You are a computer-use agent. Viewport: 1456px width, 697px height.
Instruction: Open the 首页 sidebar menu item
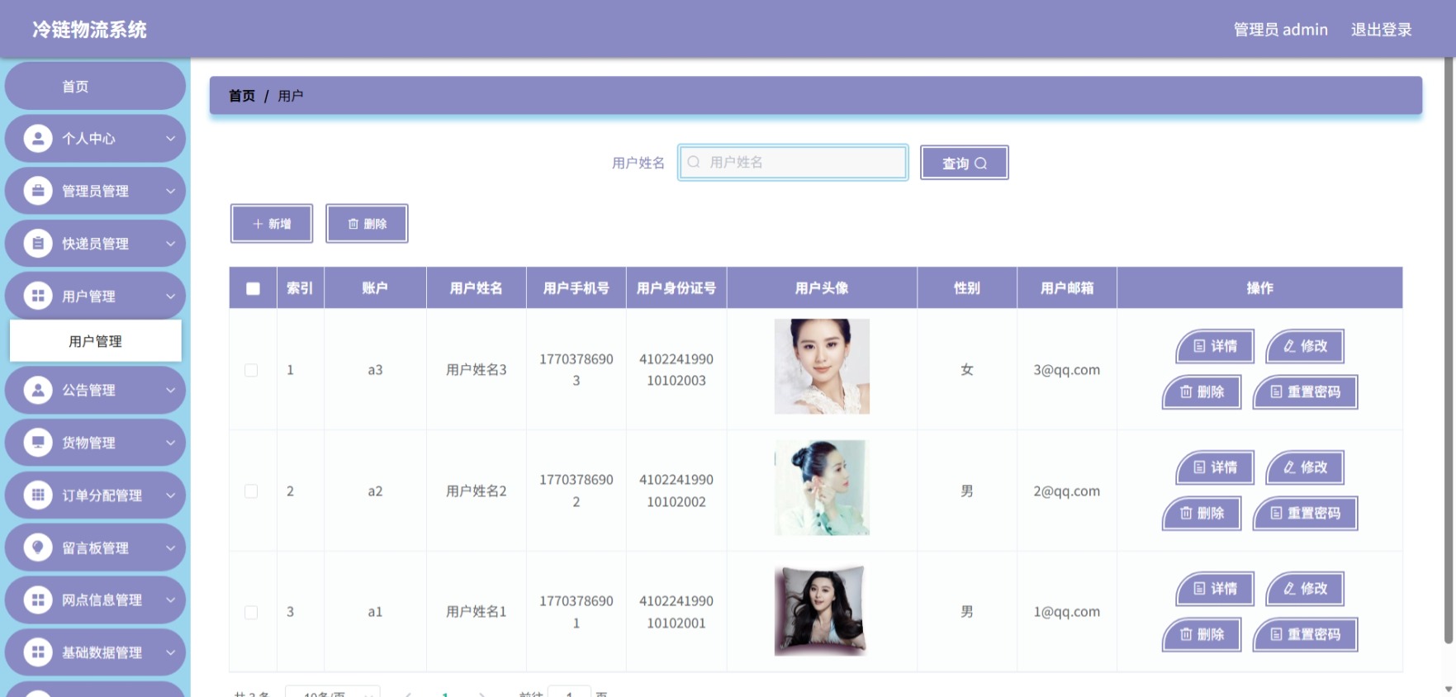[x=95, y=86]
